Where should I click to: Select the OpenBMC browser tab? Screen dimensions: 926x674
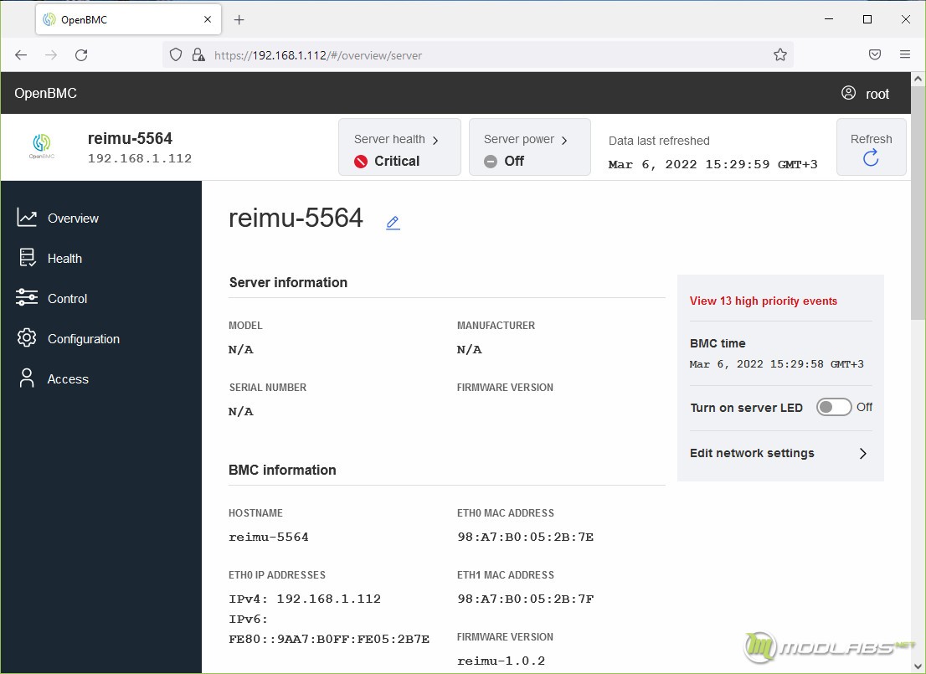click(x=128, y=19)
